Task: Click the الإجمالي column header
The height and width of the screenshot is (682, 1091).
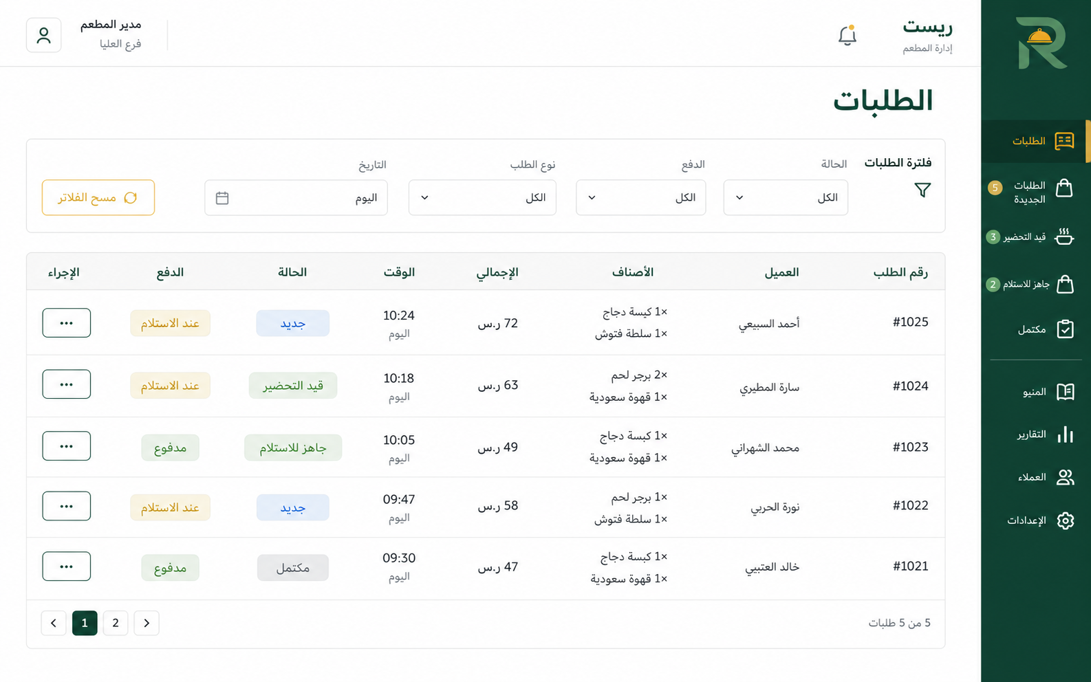Action: point(497,272)
